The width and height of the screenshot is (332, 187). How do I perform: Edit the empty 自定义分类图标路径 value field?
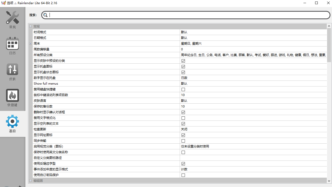[x=253, y=158]
